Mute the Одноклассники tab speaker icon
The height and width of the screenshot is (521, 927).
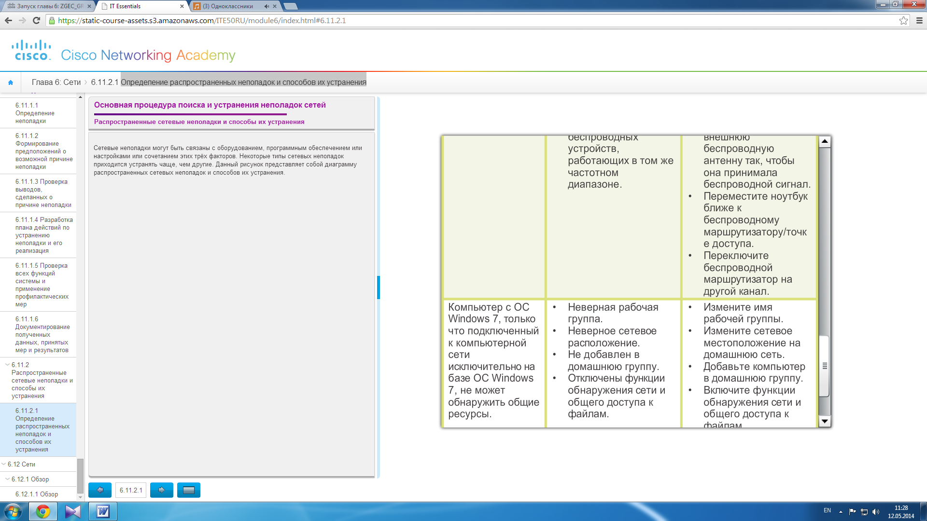[267, 6]
